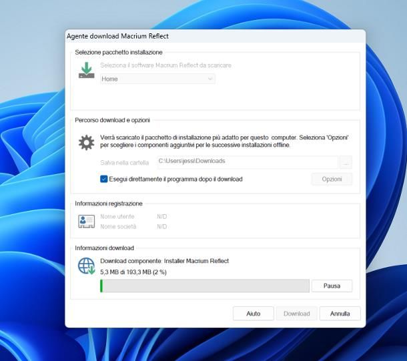
Task: Click the 'Agente download Macrium Reflect' title
Action: (x=117, y=36)
